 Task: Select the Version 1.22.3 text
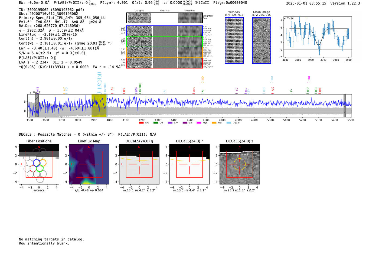tap(345, 3)
